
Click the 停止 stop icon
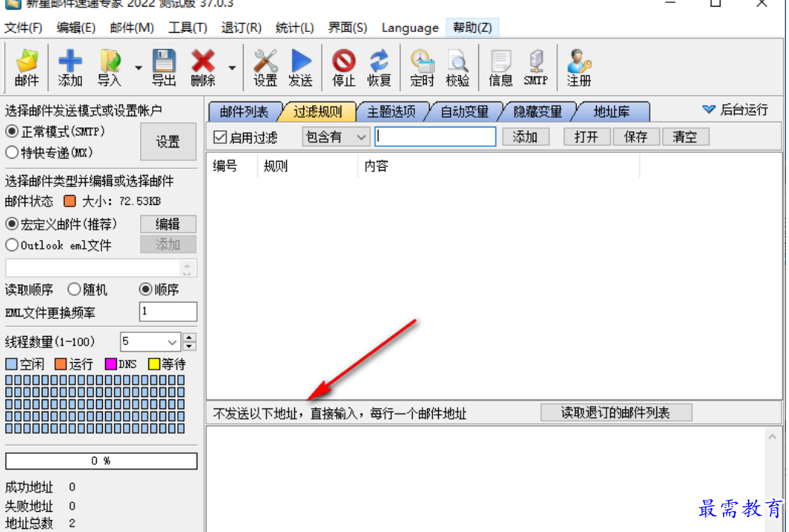click(343, 67)
